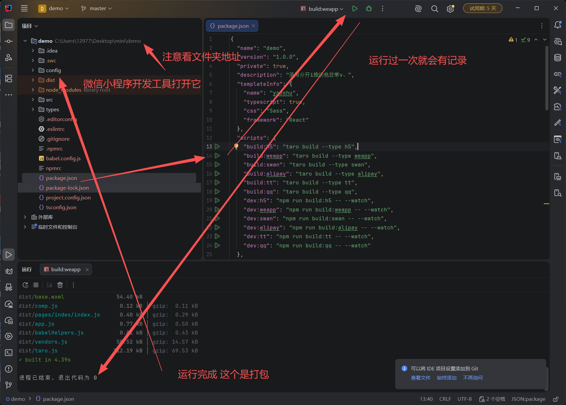Open the Structure tool window icon
566x405 pixels.
[x=9, y=78]
